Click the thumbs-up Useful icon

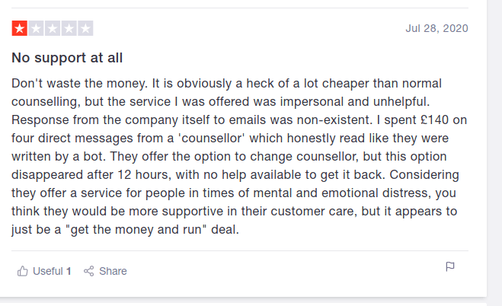23,271
